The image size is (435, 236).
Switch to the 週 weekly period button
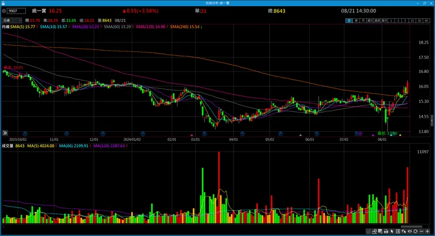pyautogui.click(x=356, y=21)
